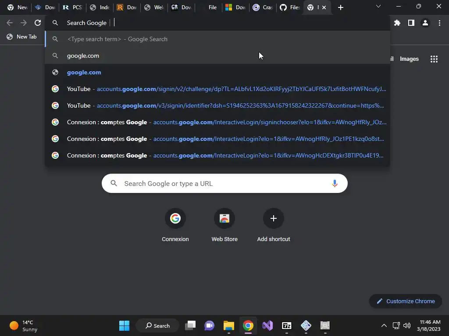This screenshot has height=336, width=449.
Task: Click the taskbar Search box
Action: click(157, 325)
